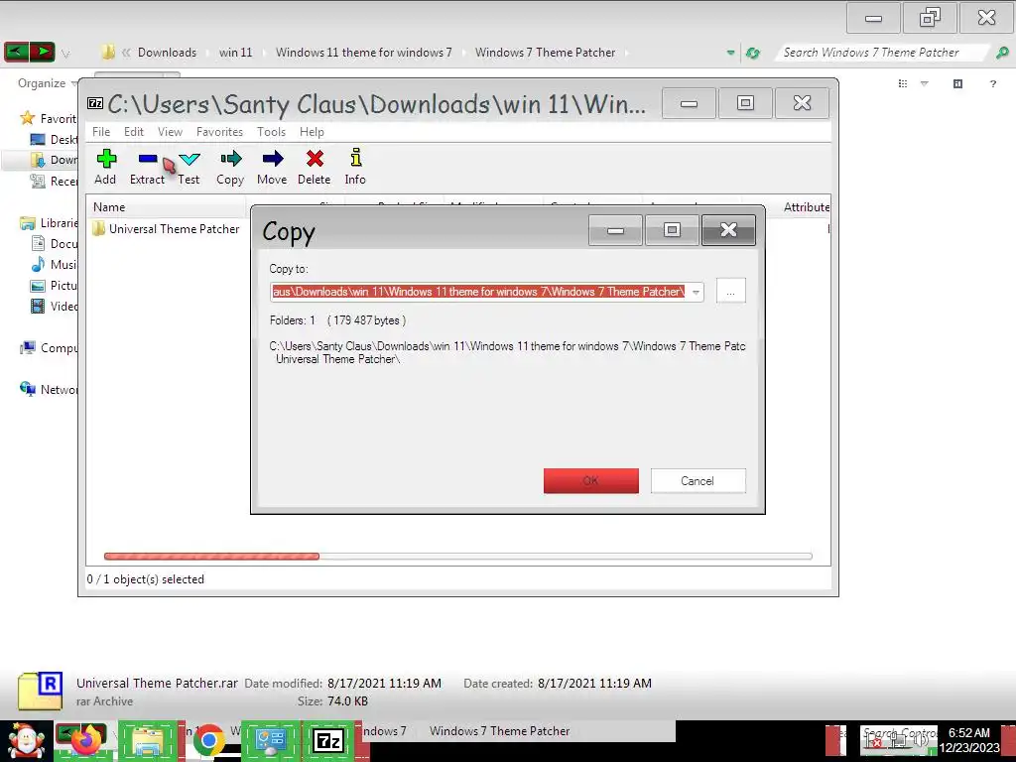Open the address bar history dropdown arrow
This screenshot has width=1016, height=762.
(731, 53)
